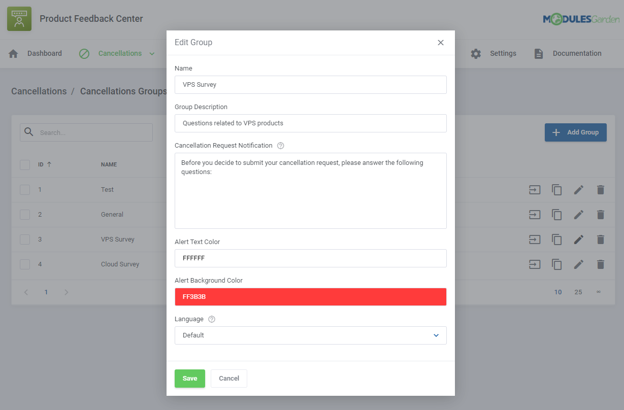
Task: Edit the VPS Survey group with pencil icon
Action: 579,239
